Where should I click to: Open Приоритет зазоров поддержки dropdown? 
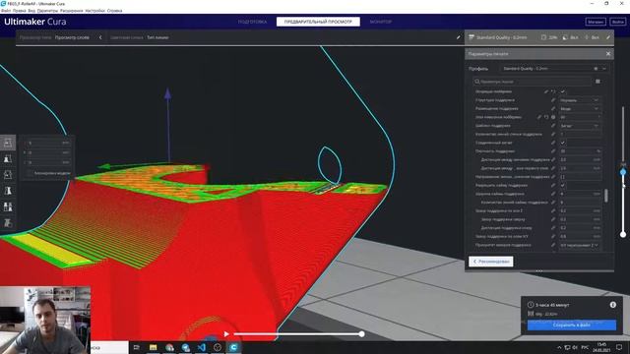580,245
